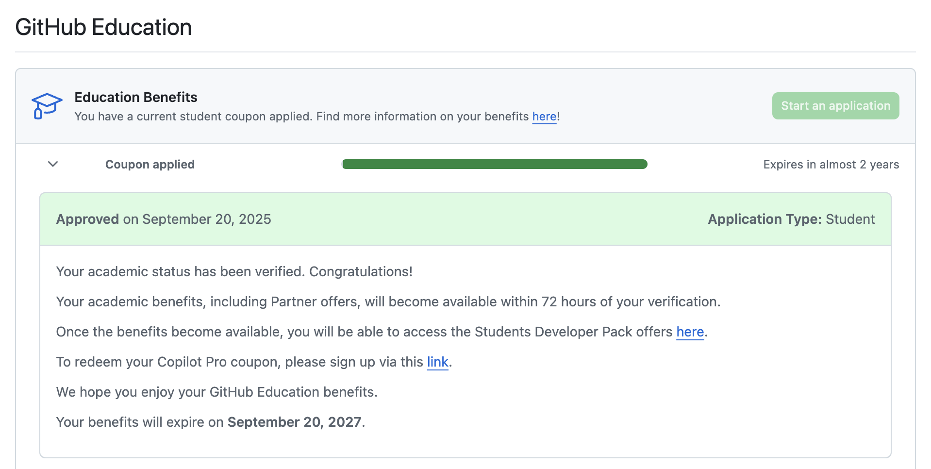Image resolution: width=931 pixels, height=469 pixels.
Task: Click the 'Expires in almost 2 years' text
Action: coord(831,165)
